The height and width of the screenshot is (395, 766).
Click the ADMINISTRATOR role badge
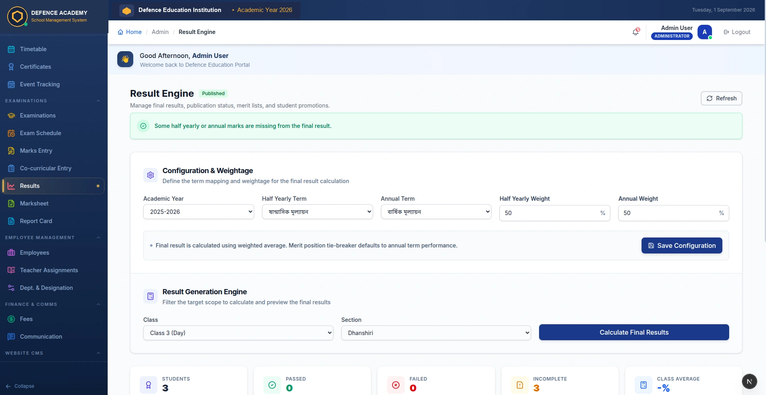pos(672,36)
